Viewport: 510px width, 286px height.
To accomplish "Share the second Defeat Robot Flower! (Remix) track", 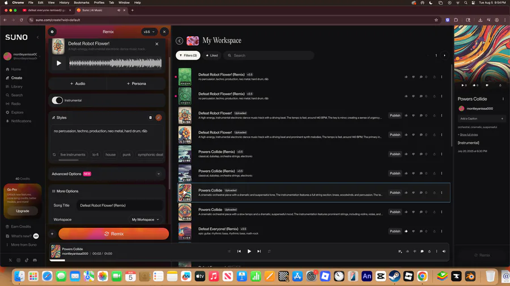I will point(434,96).
